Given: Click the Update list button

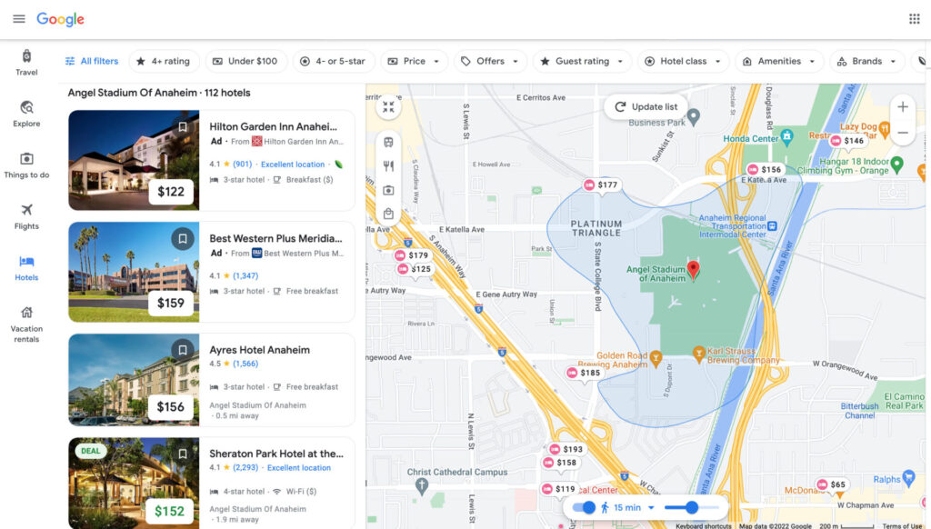Looking at the screenshot, I should pos(646,107).
